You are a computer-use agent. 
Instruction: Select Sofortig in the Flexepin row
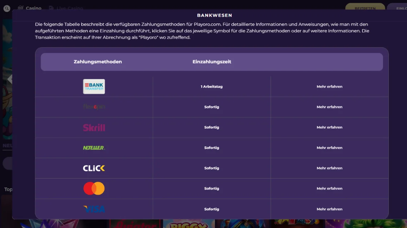[212, 107]
